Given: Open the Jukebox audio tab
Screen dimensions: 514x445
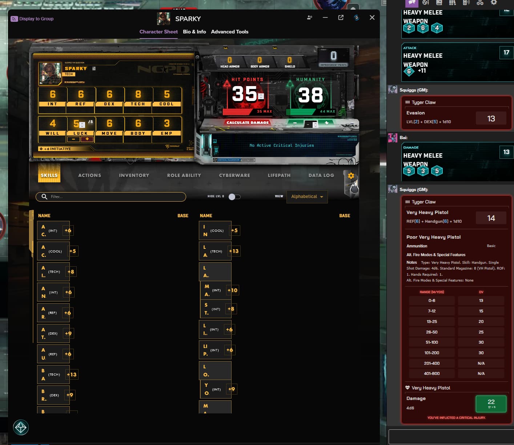Looking at the screenshot, I should coord(466,3).
